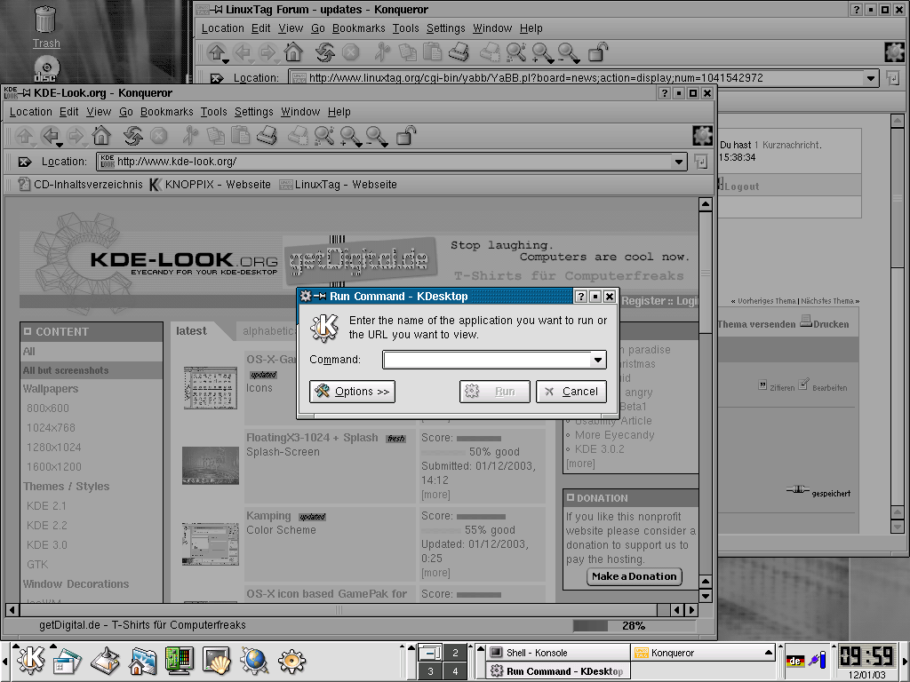Expand the KDE-Look location URL history dropdown

tap(678, 162)
